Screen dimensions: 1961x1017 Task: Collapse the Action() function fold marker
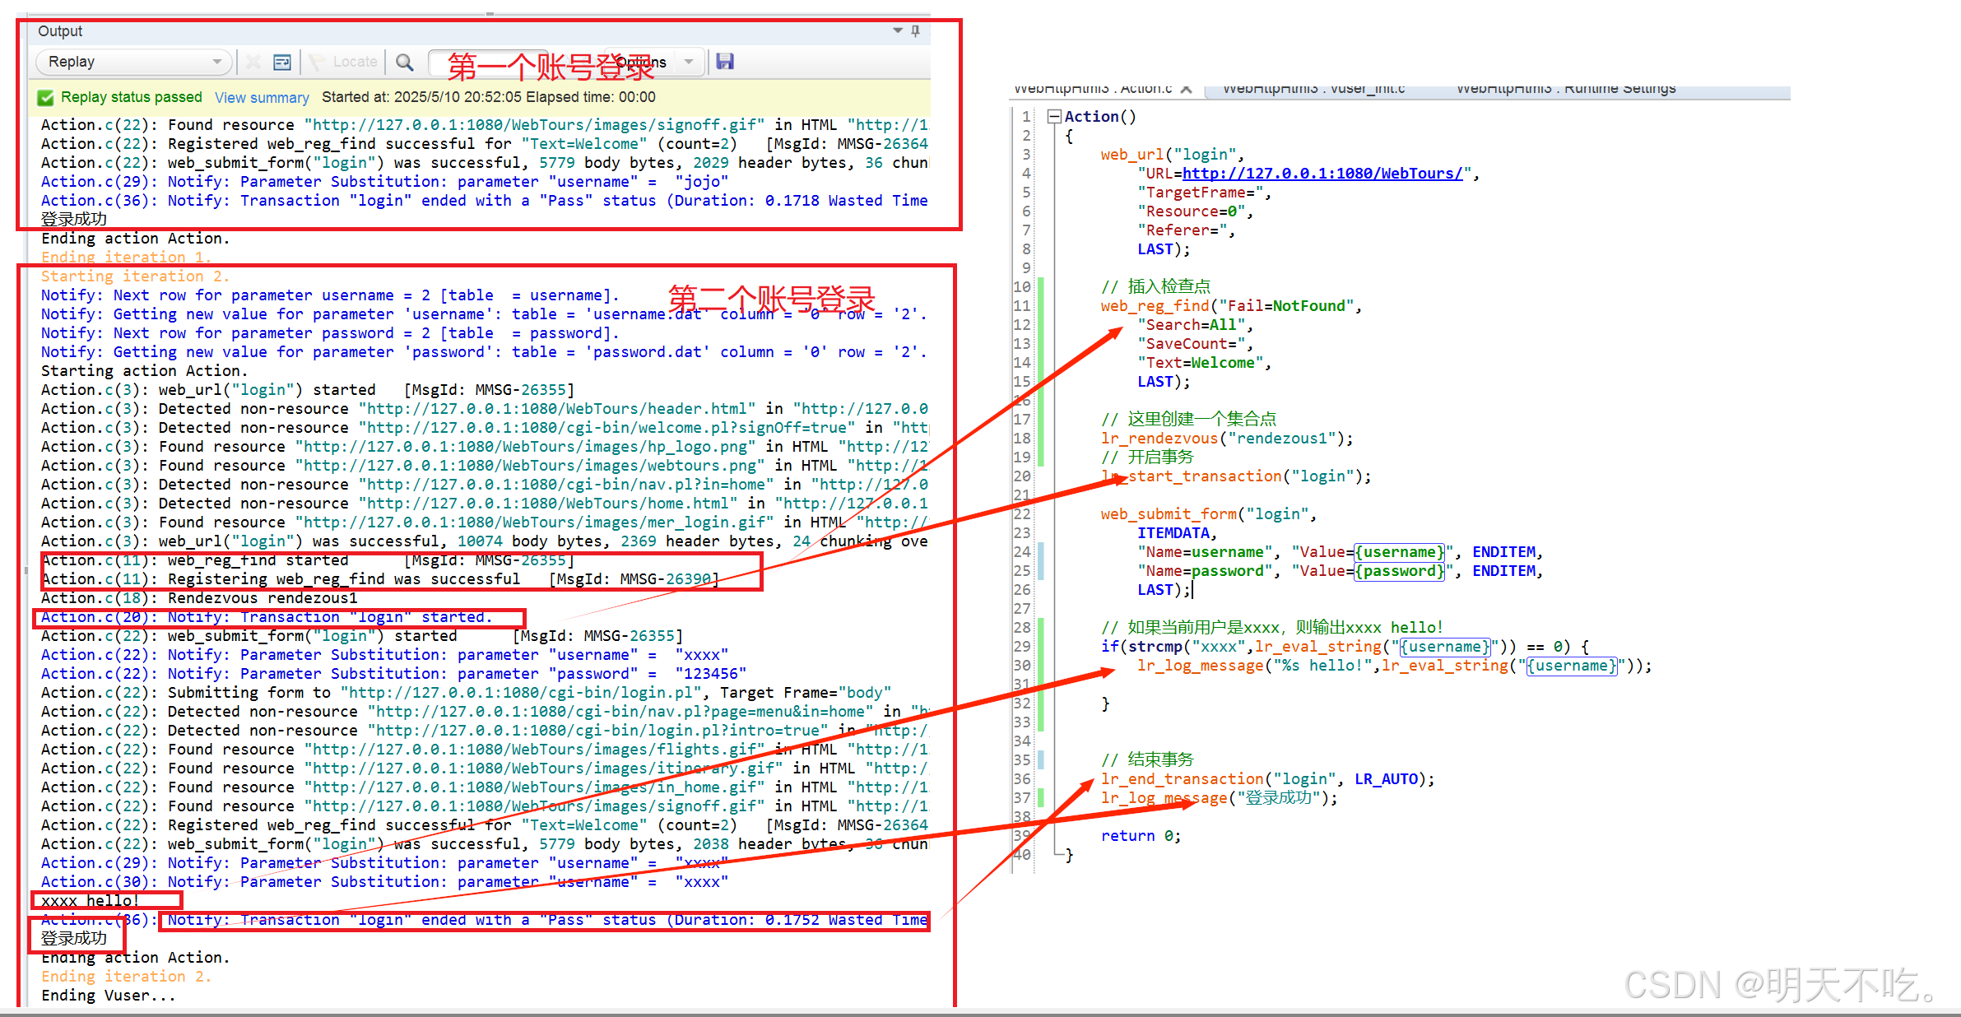click(x=1053, y=117)
